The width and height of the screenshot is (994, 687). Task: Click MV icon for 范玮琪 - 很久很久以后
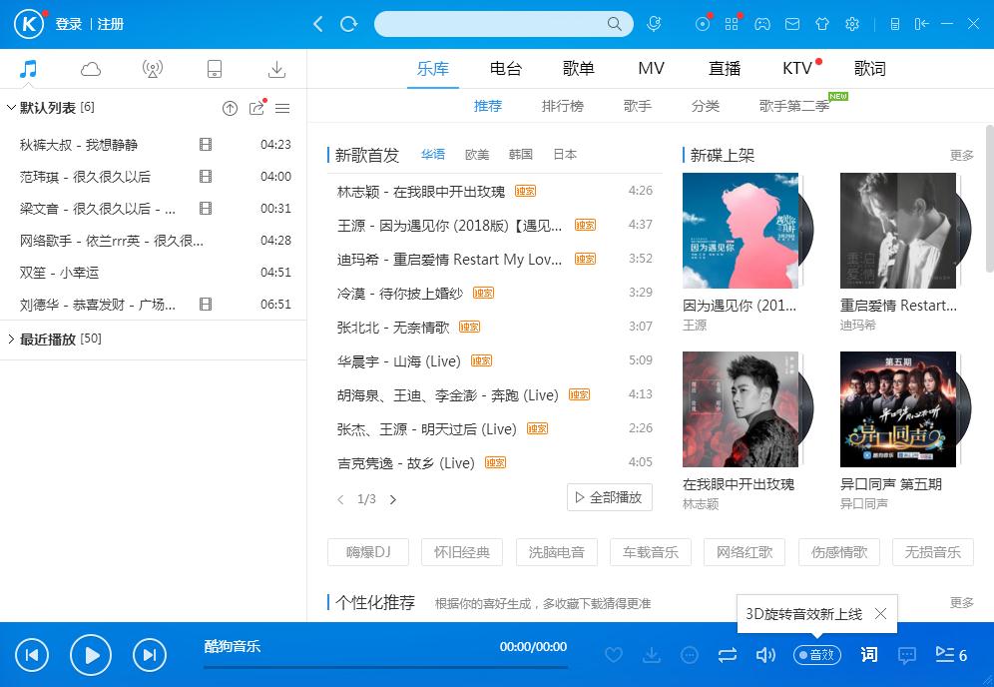tap(206, 177)
